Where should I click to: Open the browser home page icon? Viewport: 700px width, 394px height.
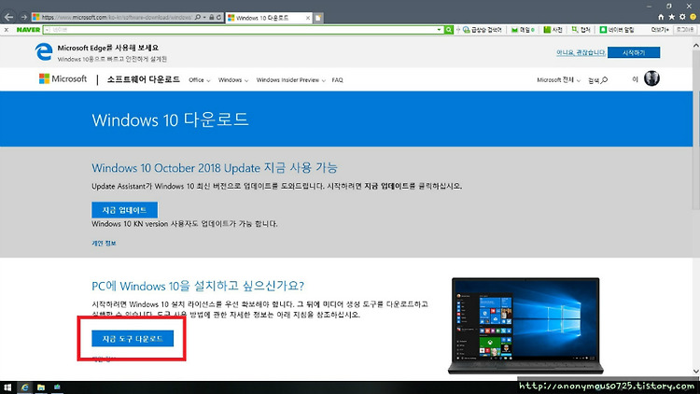pyautogui.click(x=661, y=17)
